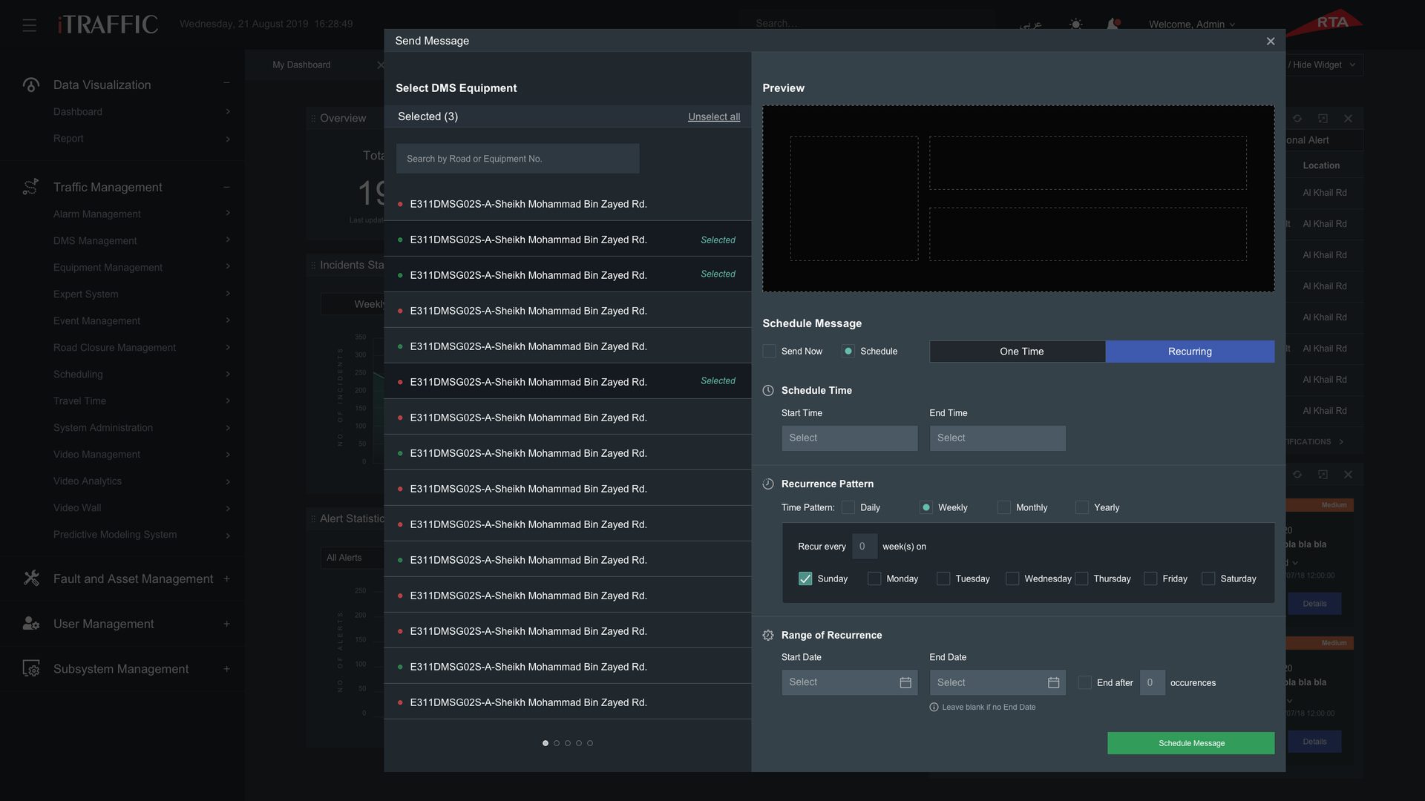Open the hamburger menu icon
This screenshot has width=1425, height=801.
[x=29, y=25]
